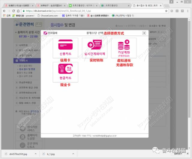
Task: Switch to the third browser tab with green icon
Action: [83, 6]
